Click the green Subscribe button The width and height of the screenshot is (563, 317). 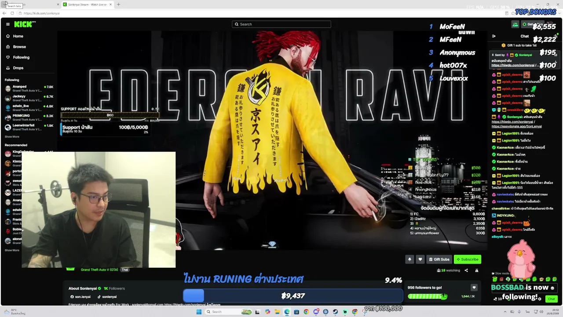tap(467, 259)
